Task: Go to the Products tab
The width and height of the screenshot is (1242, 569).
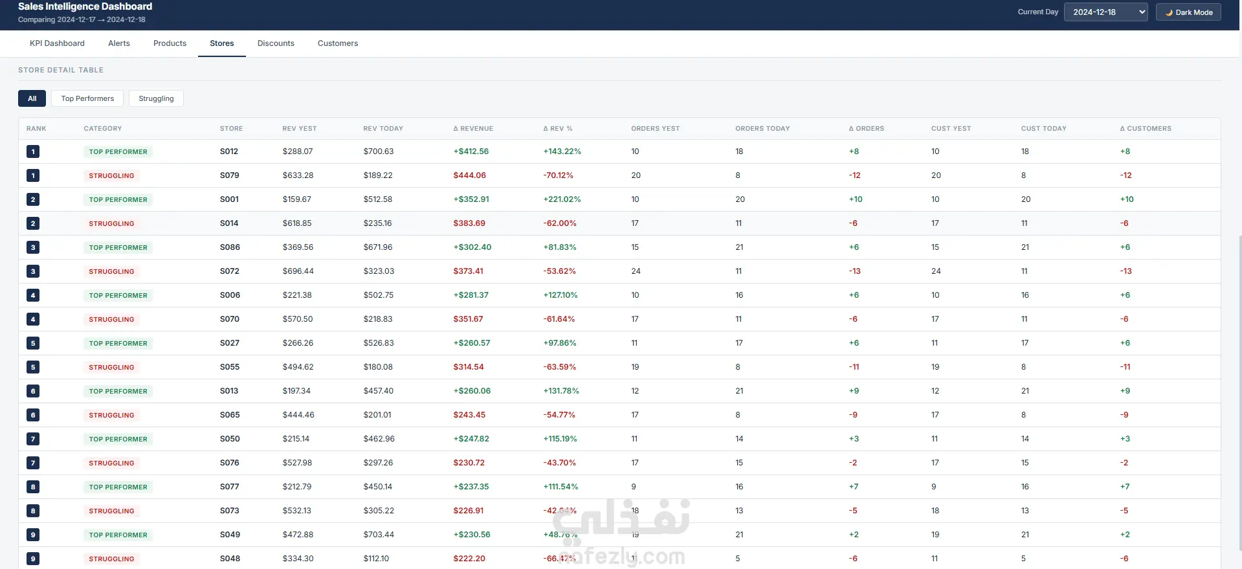Action: (x=170, y=43)
